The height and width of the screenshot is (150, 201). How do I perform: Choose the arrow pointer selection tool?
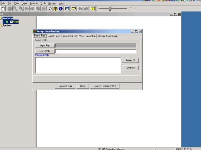[50, 9]
